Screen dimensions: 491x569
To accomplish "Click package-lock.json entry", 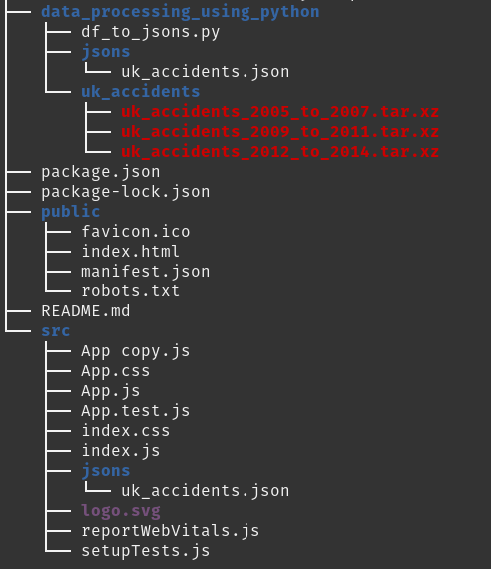I will tap(125, 192).
